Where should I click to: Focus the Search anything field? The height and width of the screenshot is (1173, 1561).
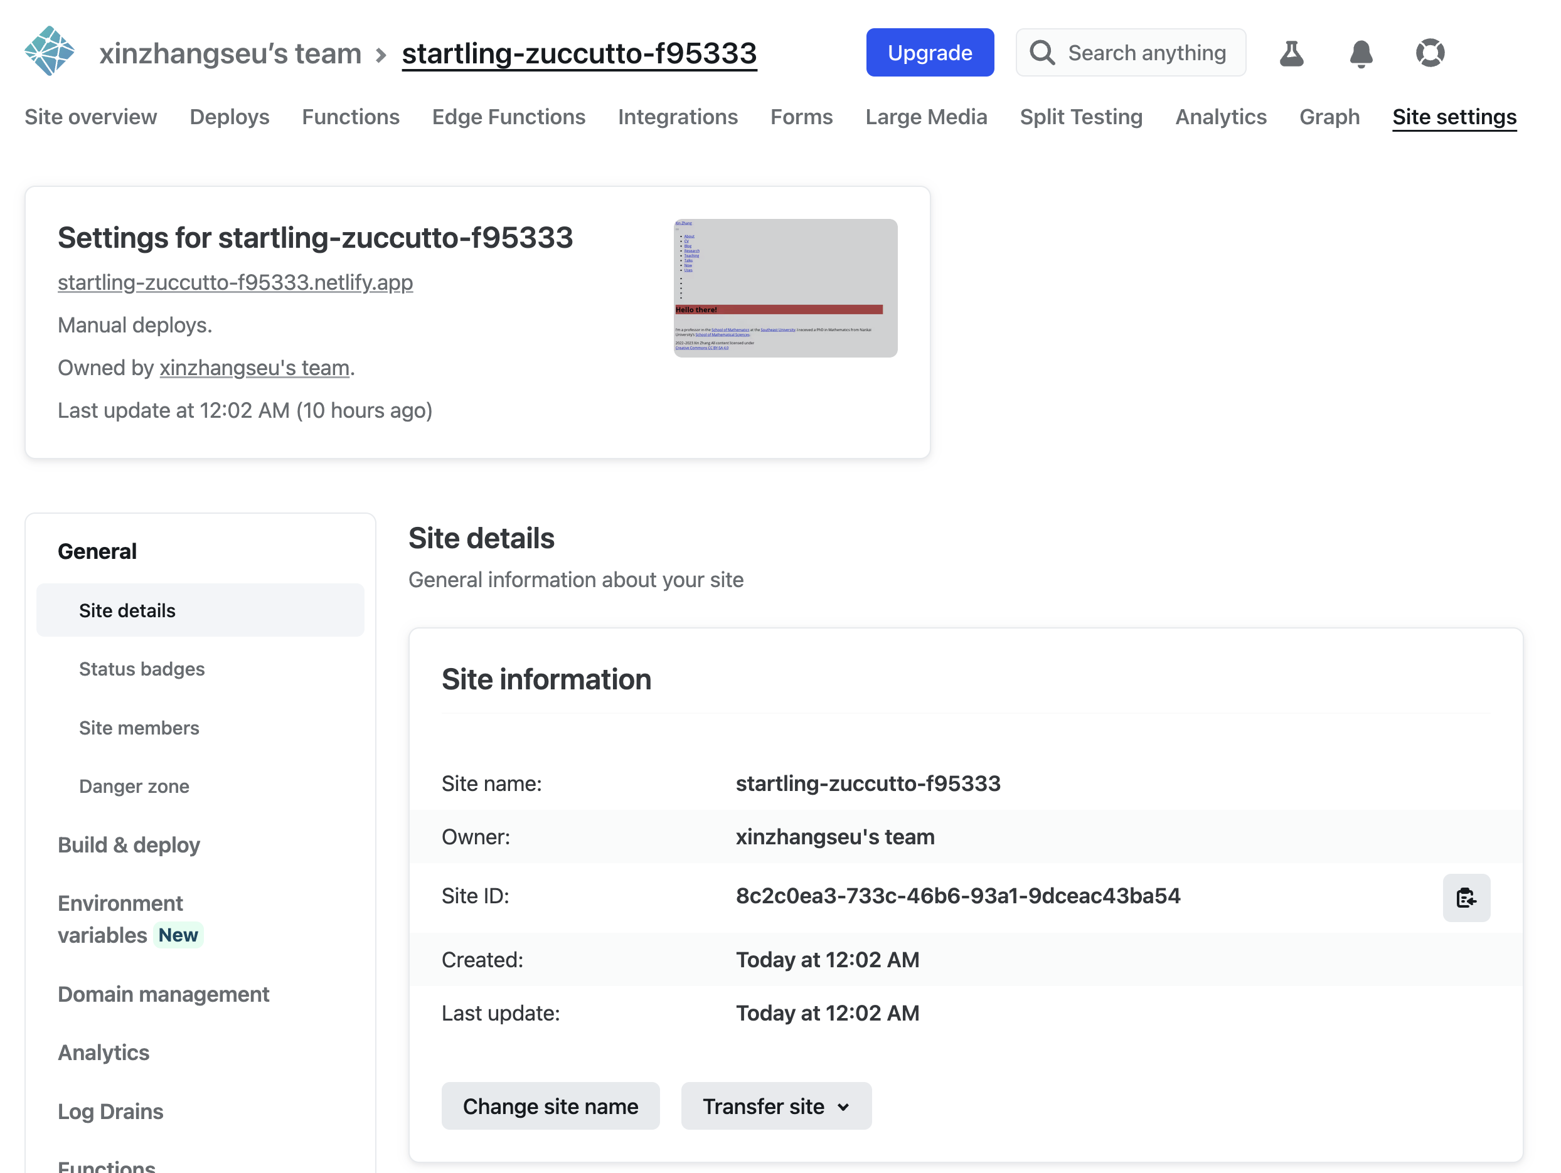(1146, 53)
